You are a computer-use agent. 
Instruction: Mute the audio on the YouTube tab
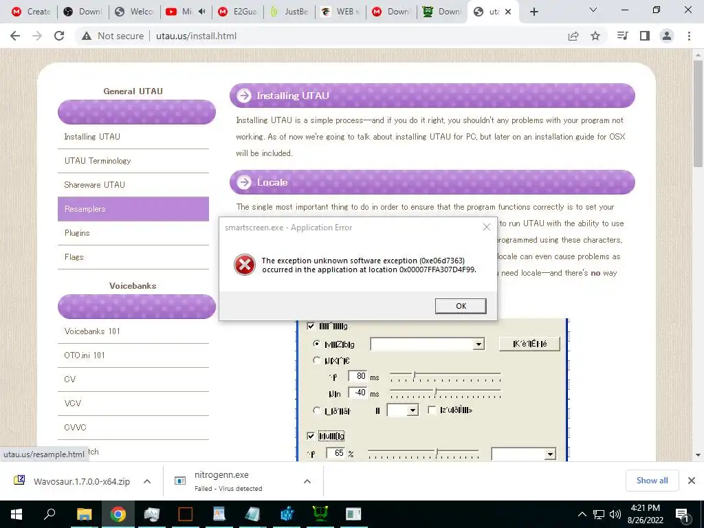click(201, 12)
